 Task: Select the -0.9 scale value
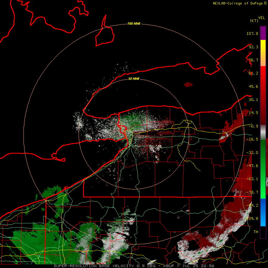[253, 126]
